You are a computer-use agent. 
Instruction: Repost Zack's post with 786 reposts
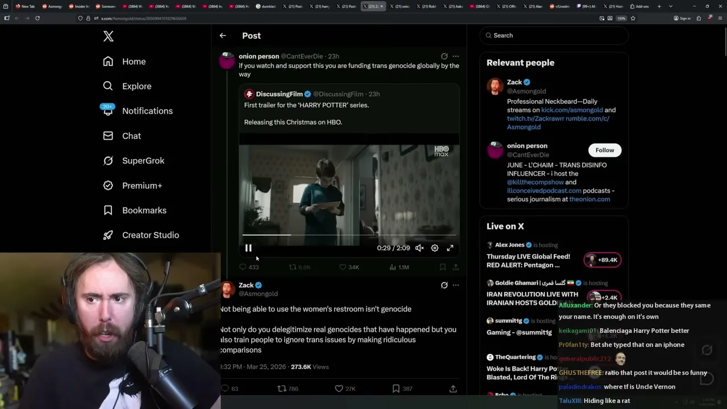click(287, 389)
